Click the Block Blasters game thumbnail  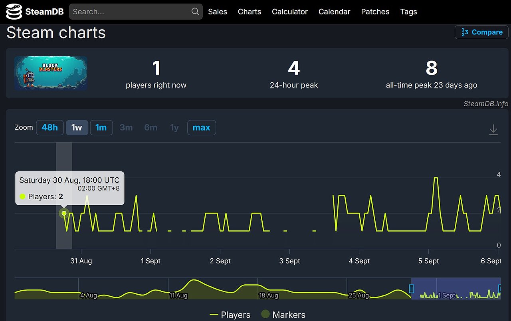pos(51,73)
